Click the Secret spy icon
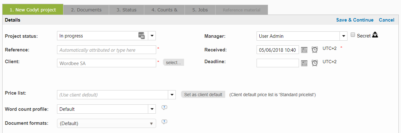 375,35
